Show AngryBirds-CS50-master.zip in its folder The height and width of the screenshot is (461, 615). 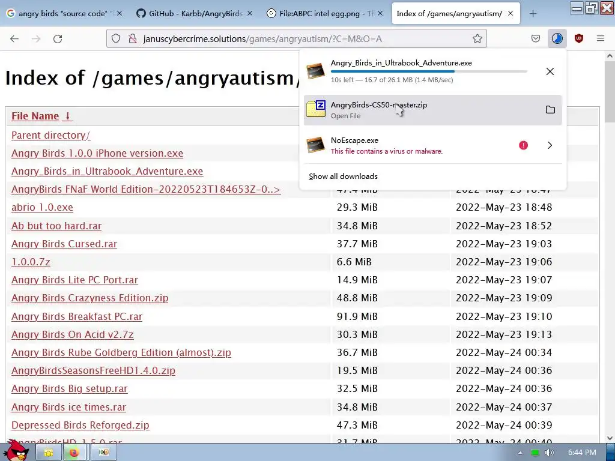pos(550,110)
